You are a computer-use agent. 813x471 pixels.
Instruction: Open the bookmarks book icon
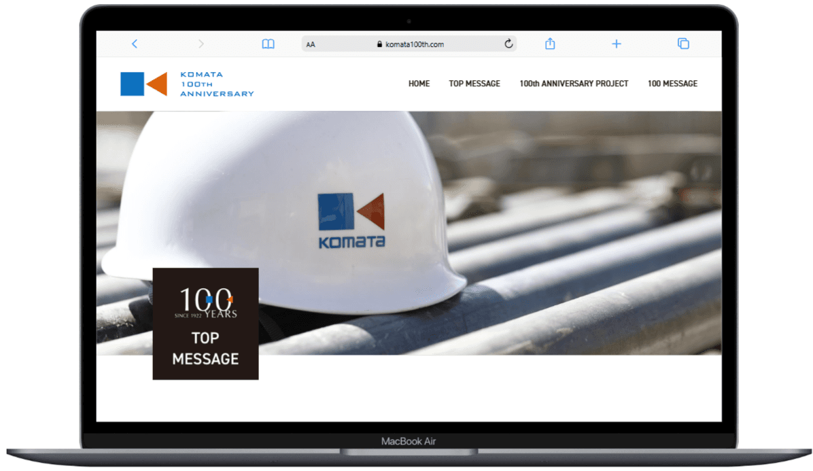(268, 44)
